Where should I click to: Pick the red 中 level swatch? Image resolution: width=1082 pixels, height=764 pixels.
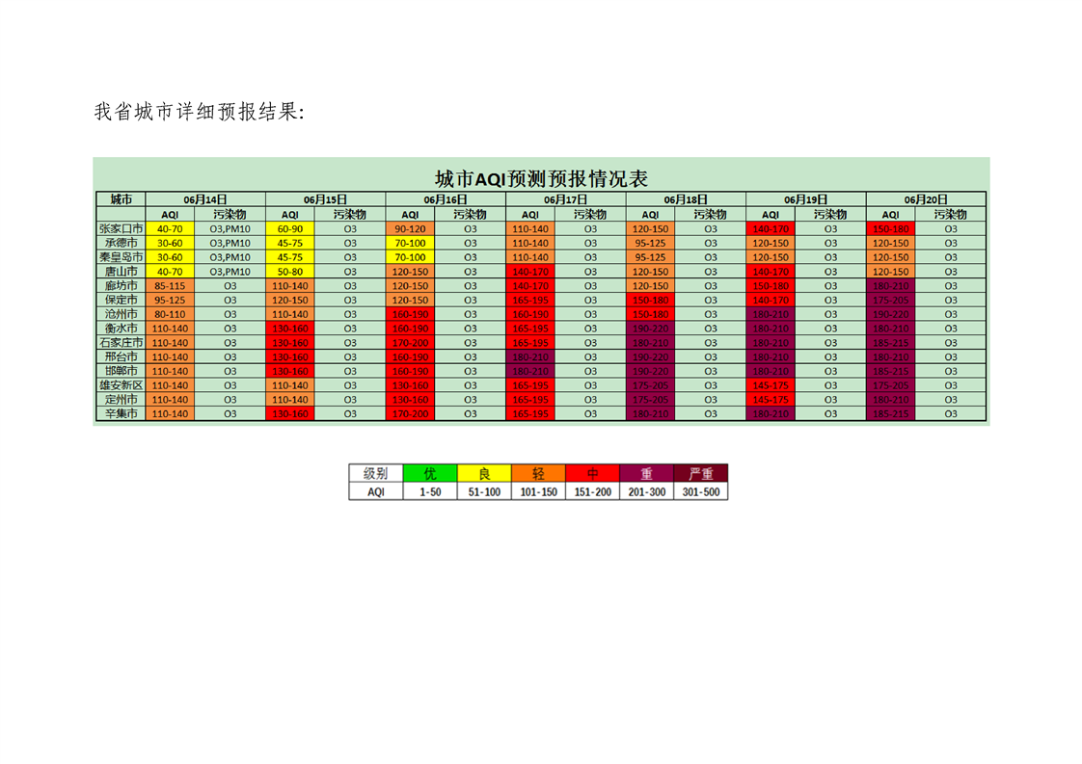pos(592,473)
